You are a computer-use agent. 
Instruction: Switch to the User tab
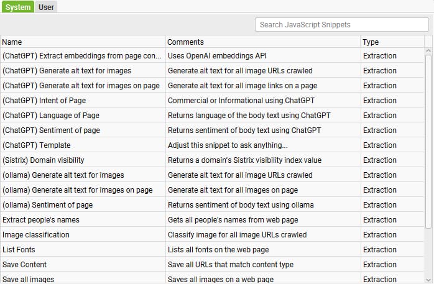tap(46, 7)
